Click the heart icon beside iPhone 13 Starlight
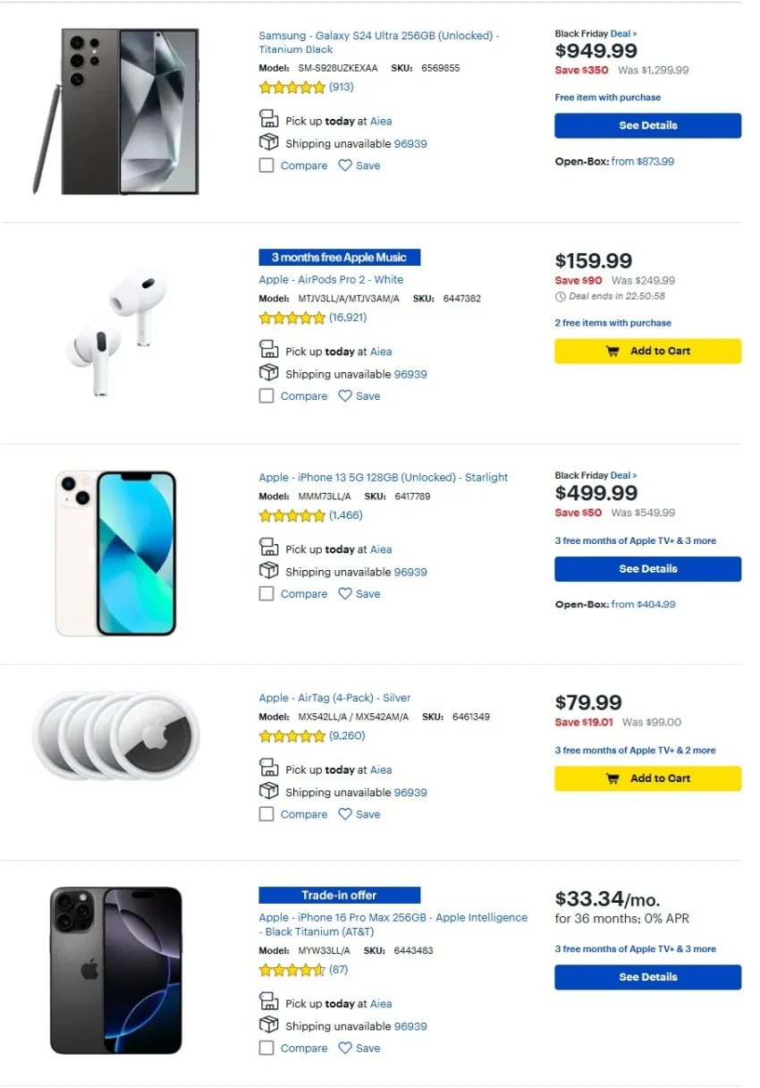Viewport: 760px width, 1088px height. (x=345, y=594)
